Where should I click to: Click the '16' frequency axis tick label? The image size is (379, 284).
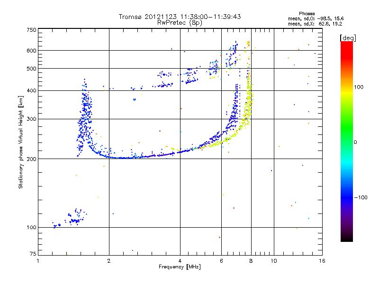pyautogui.click(x=322, y=261)
